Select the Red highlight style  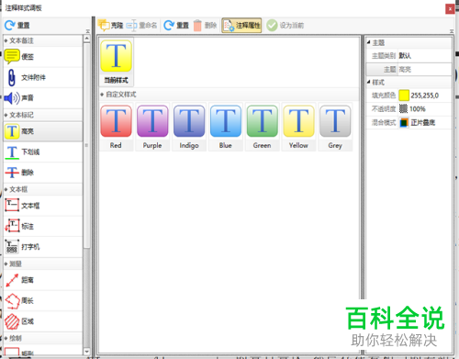(x=116, y=127)
